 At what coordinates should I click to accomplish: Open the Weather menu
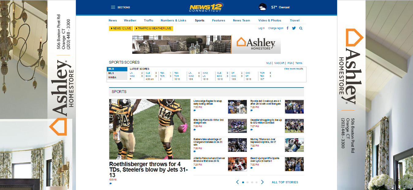click(x=130, y=20)
